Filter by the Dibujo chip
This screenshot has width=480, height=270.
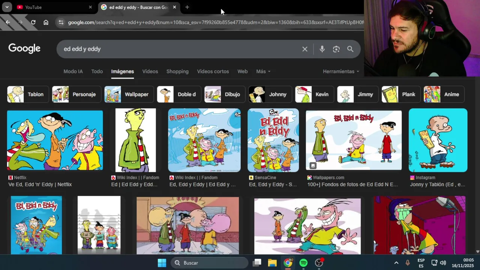[x=225, y=94]
